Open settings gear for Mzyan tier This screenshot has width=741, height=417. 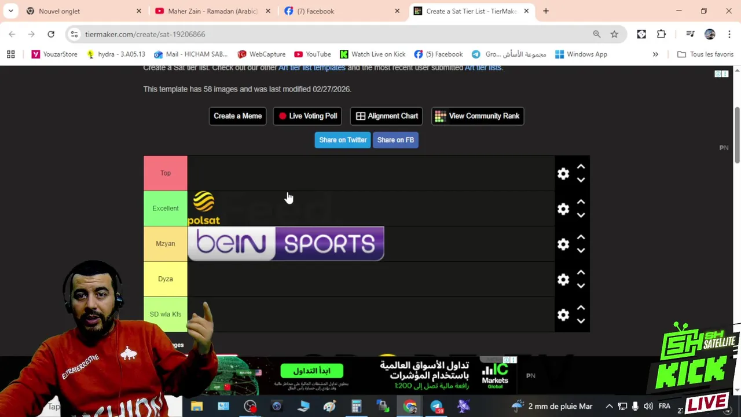[x=563, y=244]
